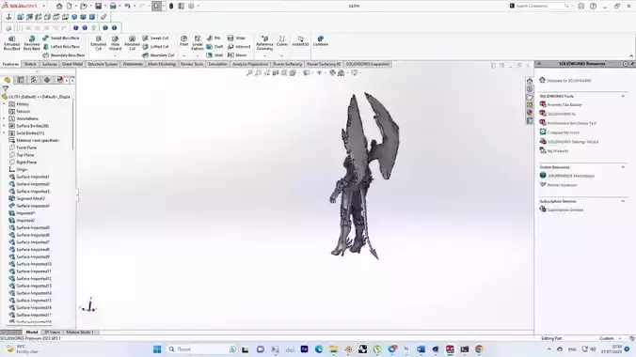Image resolution: width=636 pixels, height=357 pixels.
Task: Choose the Lofted Cut command
Action: pos(155,47)
